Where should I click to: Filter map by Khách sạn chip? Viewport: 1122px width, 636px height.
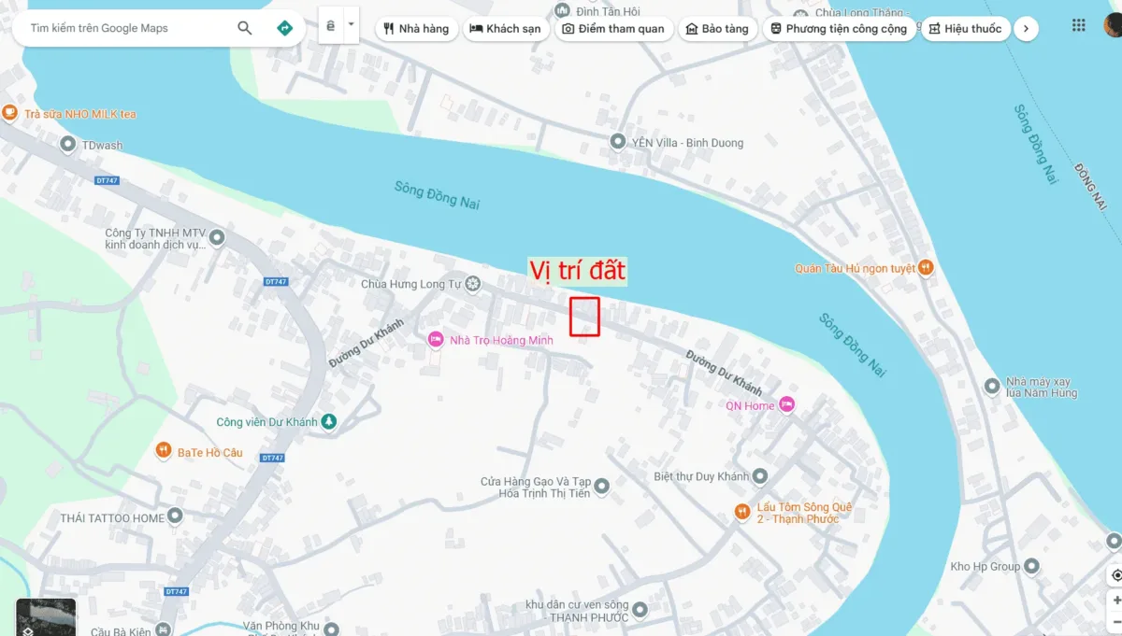click(505, 29)
